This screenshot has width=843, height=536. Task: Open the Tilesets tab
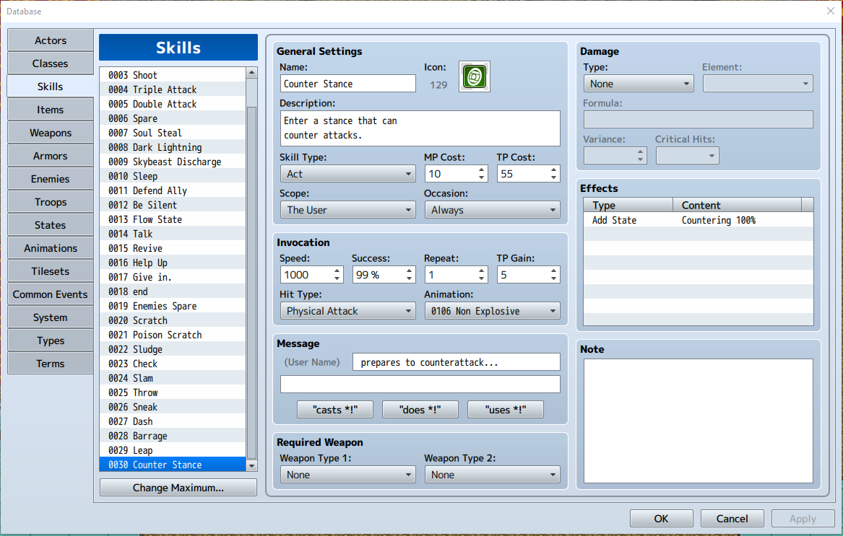click(51, 271)
